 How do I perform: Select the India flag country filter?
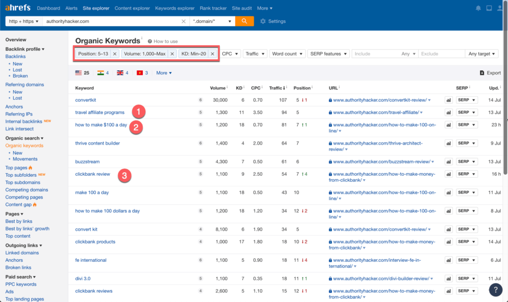coord(100,73)
